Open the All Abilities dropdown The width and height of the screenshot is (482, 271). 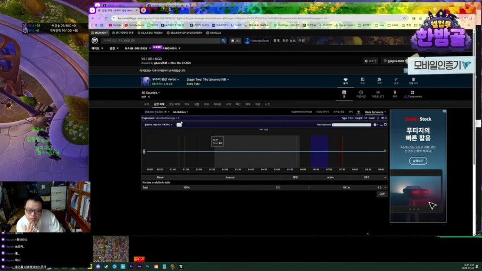coord(180,112)
